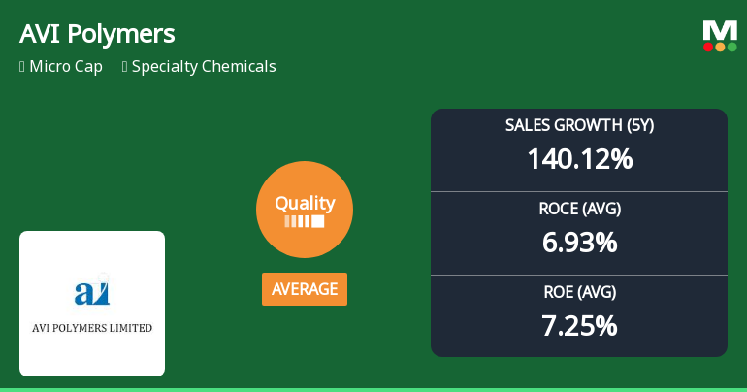The width and height of the screenshot is (747, 392).
Task: Click the ROCE (AVG) heading
Action: 579,209
